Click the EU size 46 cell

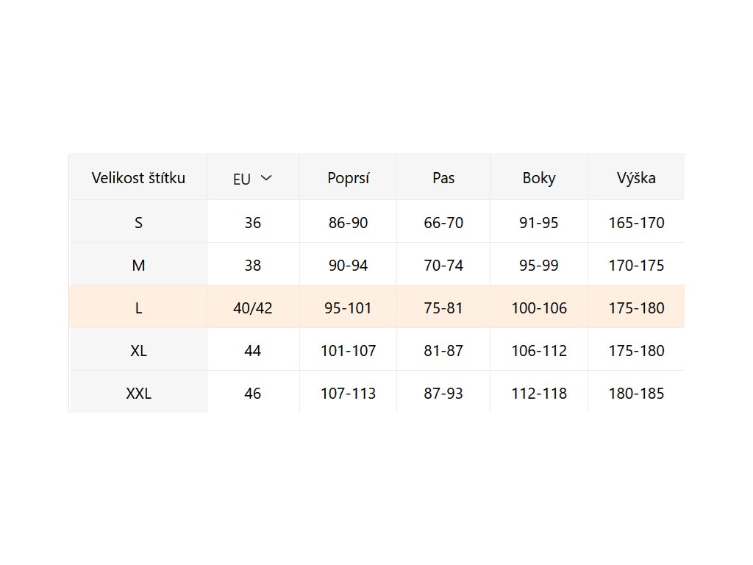click(252, 393)
